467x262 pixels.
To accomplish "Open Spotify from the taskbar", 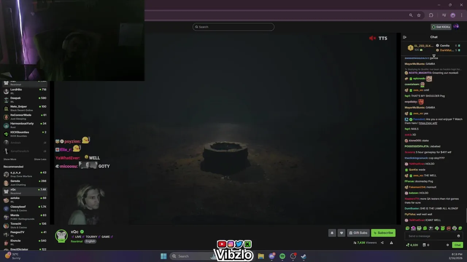I will (282, 256).
